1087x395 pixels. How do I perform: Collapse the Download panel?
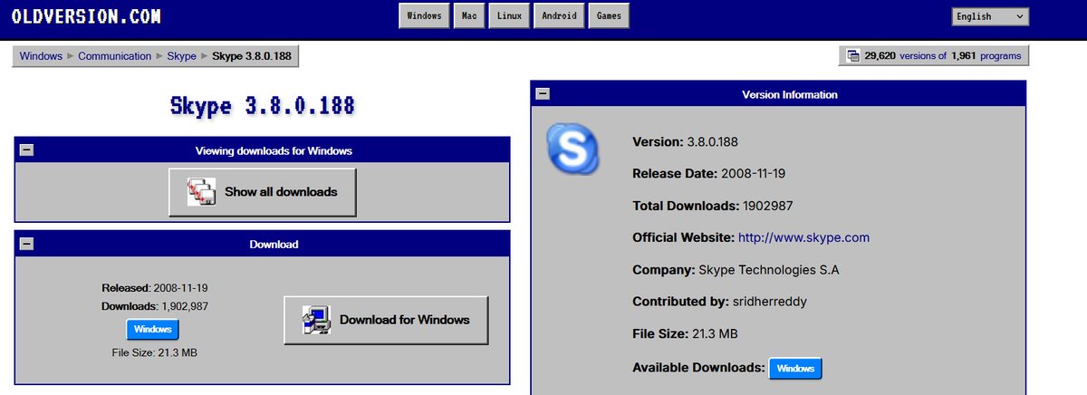coord(26,244)
